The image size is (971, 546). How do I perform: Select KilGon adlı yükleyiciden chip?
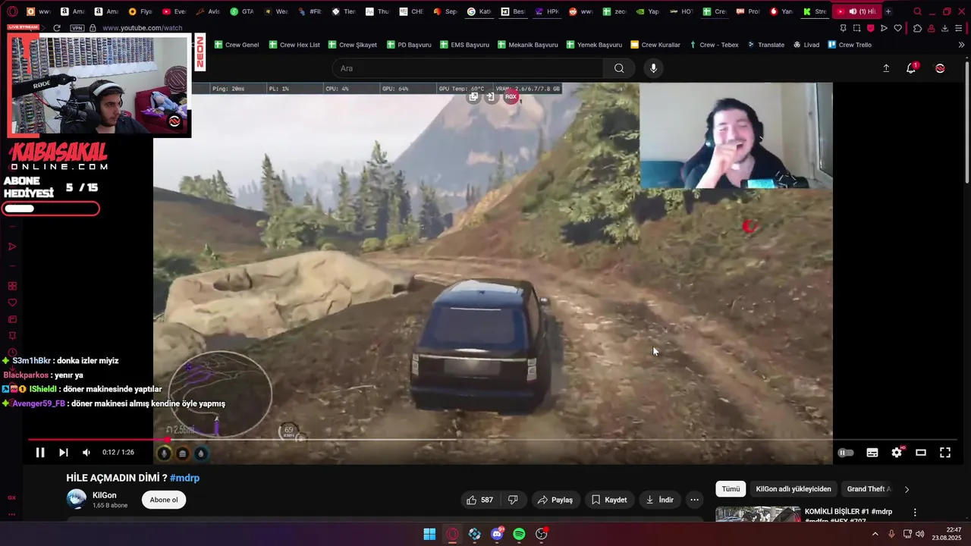793,489
